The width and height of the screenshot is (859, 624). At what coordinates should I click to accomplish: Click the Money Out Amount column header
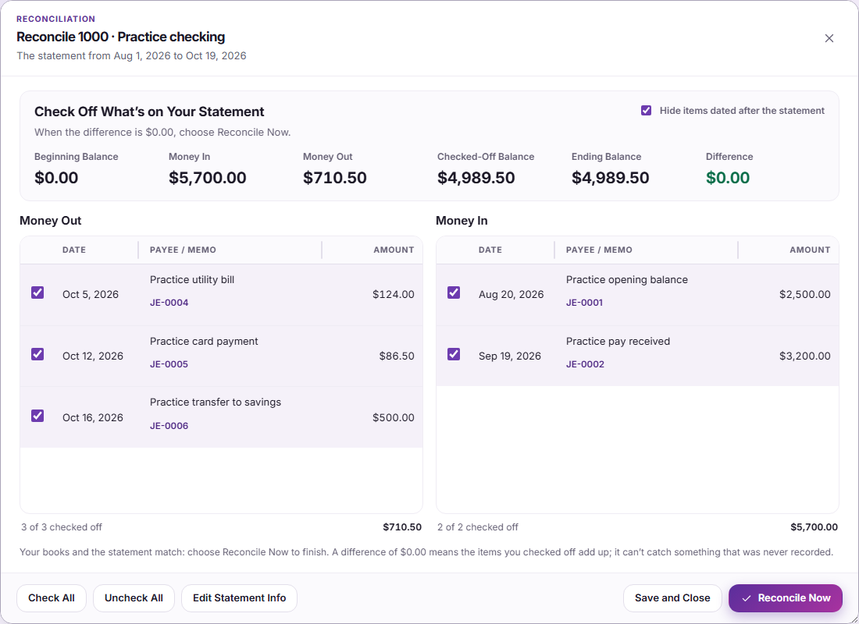(394, 250)
